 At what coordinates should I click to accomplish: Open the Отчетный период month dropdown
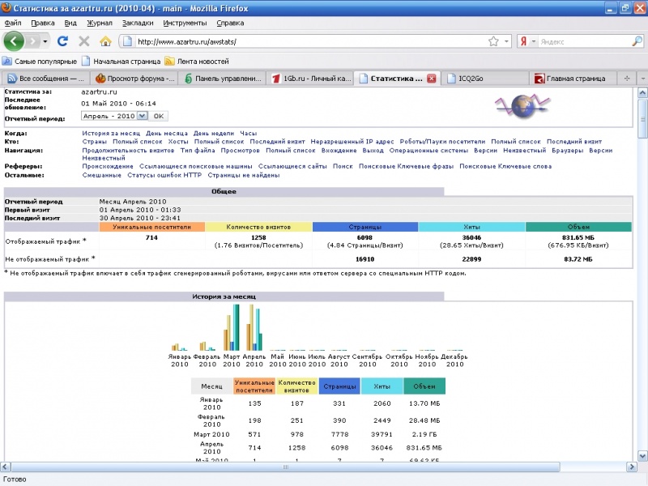click(142, 116)
